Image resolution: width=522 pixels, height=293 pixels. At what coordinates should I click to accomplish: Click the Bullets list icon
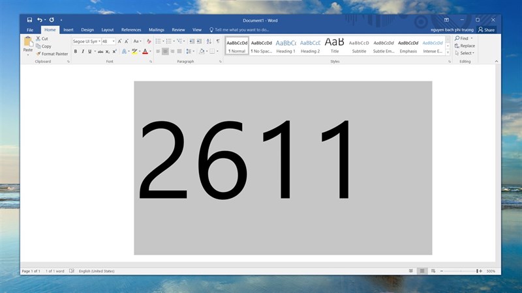tap(158, 41)
